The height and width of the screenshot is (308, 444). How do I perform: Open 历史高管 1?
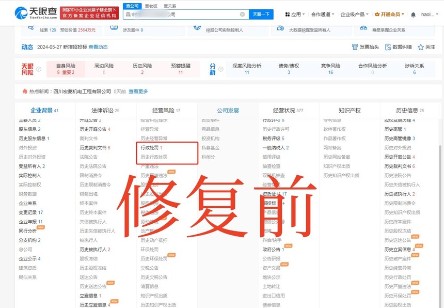coord(395,129)
